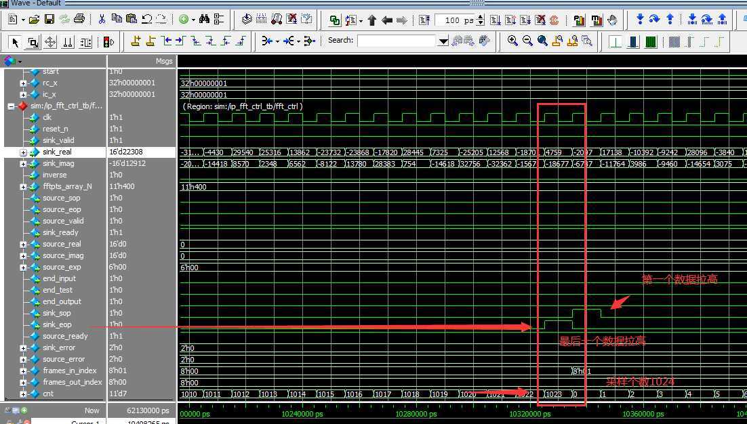The height and width of the screenshot is (424, 747).
Task: Select the clk signal
Action: coord(47,117)
